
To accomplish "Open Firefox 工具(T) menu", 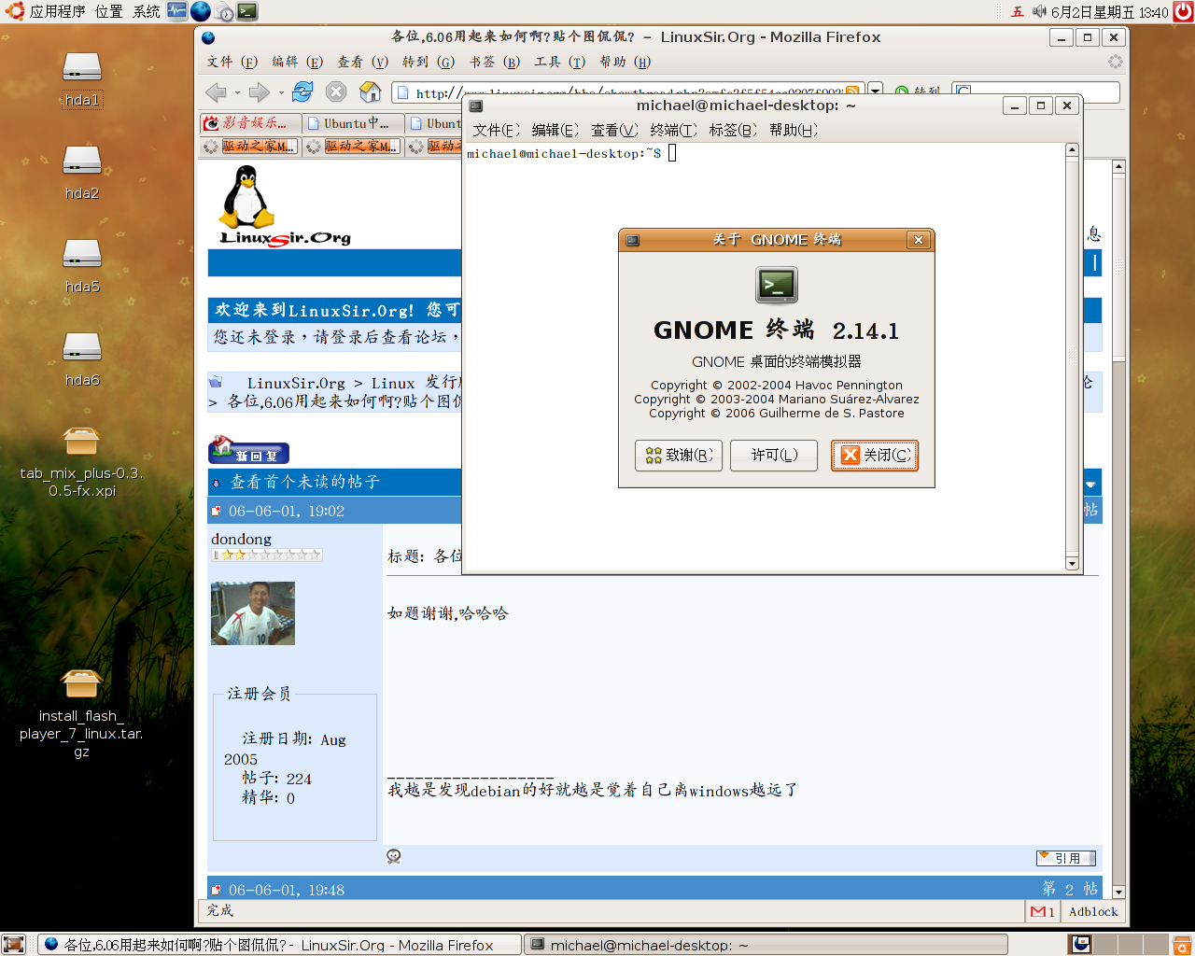I will point(559,62).
